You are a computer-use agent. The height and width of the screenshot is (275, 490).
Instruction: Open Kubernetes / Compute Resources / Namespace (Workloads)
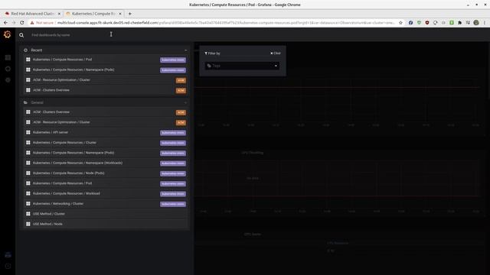click(106, 163)
